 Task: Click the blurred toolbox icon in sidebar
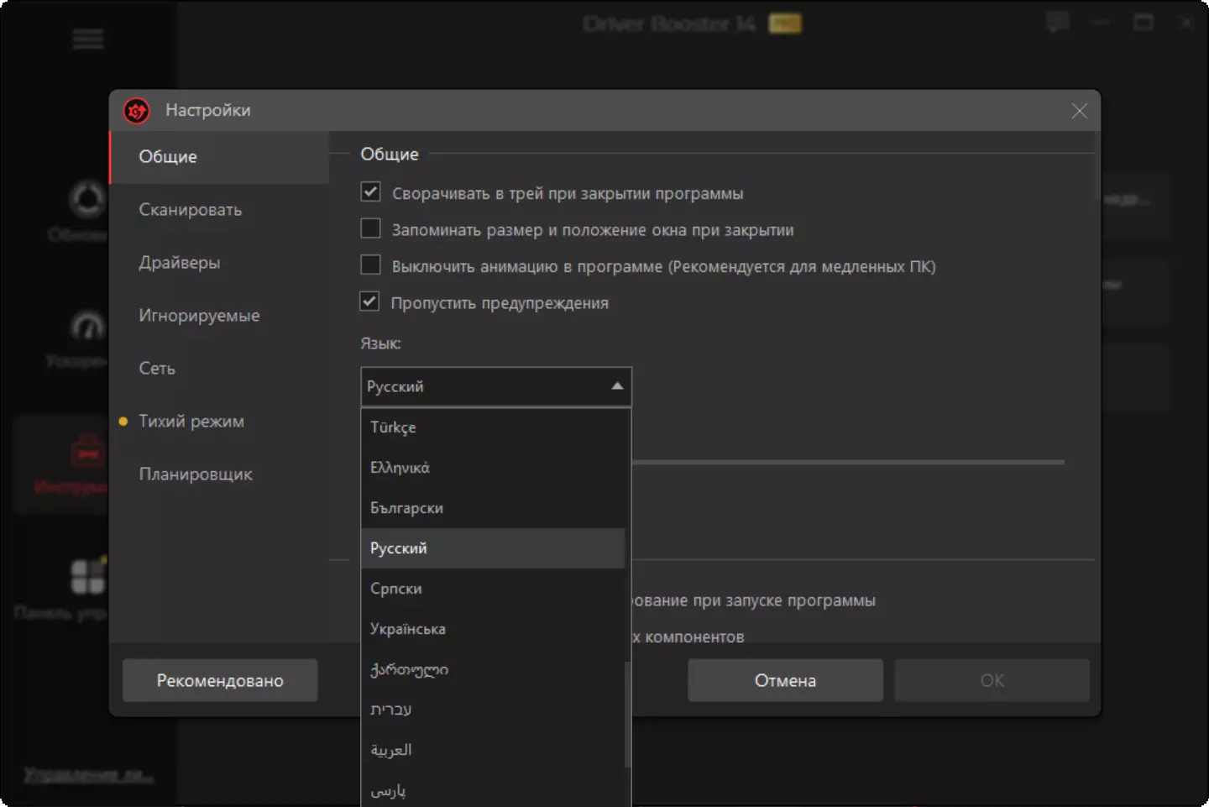coord(87,451)
